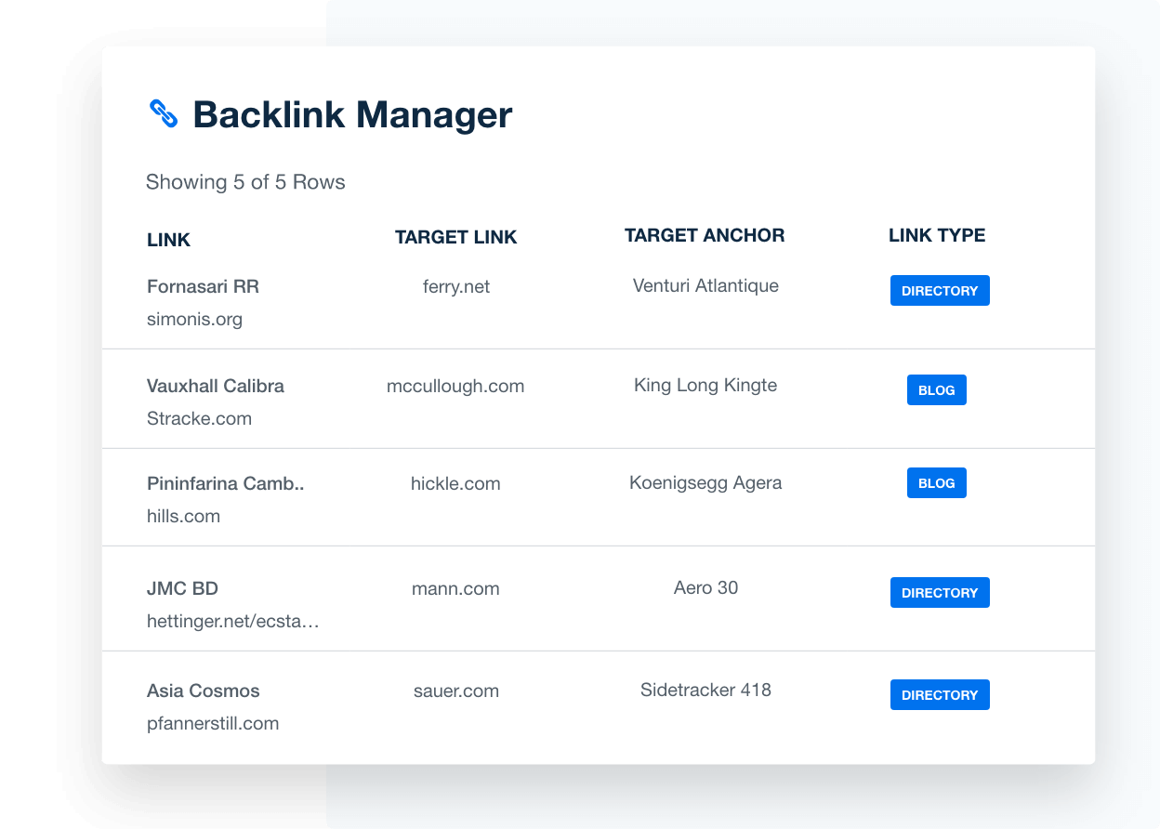Click the Stracke.com URL
This screenshot has width=1160, height=829.
[199, 418]
